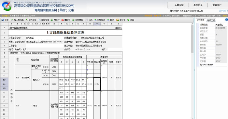Click the empty 编号 input cell

tap(115, 49)
